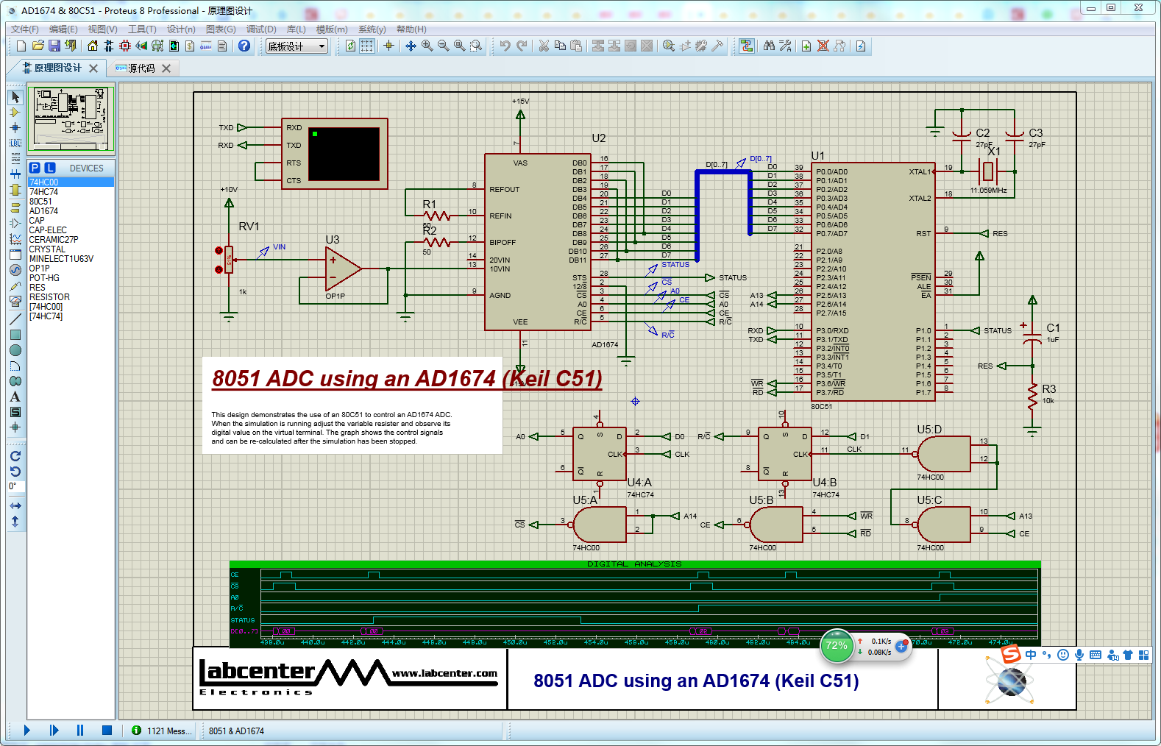The width and height of the screenshot is (1161, 746).
Task: Rotate anti-clockwise button in left toolbar
Action: (15, 472)
